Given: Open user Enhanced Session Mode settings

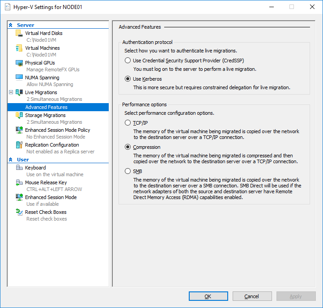Looking at the screenshot, I should point(51,197).
